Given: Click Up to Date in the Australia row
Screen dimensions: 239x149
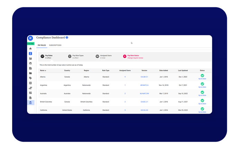Looking at the screenshot, I should tap(202, 95).
